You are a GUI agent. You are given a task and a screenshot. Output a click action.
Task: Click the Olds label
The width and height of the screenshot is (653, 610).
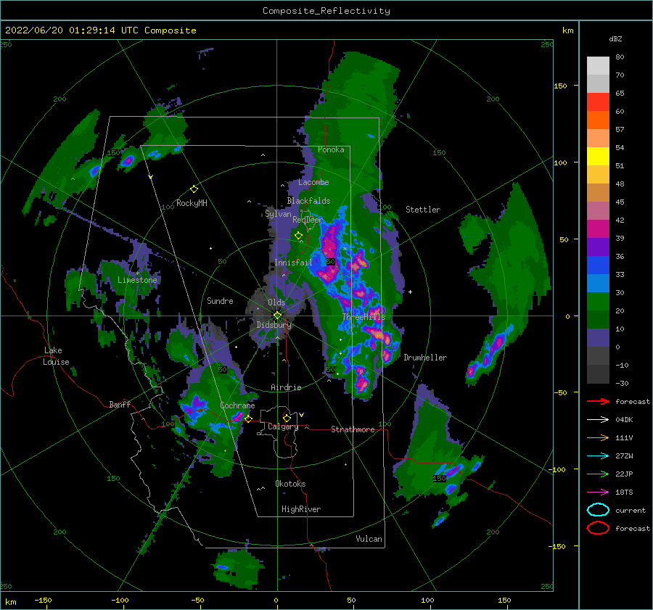pyautogui.click(x=276, y=302)
